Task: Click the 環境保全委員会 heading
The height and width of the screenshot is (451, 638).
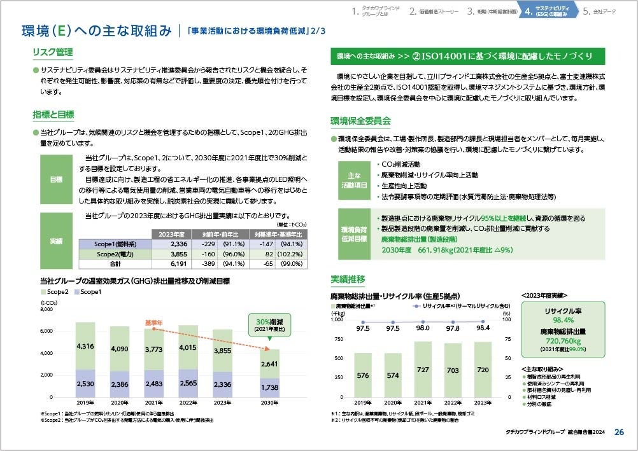Action: click(x=360, y=121)
